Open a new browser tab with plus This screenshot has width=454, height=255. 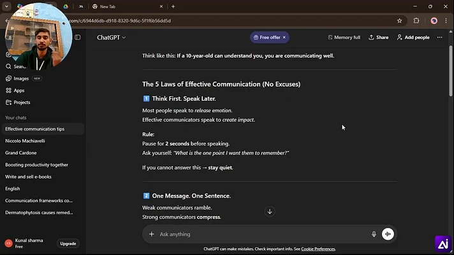pos(173,6)
